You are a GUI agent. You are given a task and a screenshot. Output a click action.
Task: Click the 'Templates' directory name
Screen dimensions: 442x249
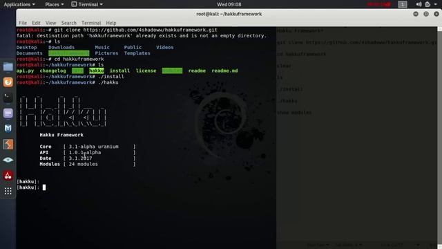(x=137, y=53)
